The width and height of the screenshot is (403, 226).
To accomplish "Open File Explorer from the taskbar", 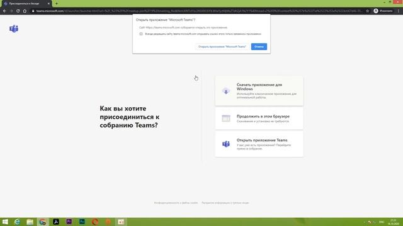I will coord(30,222).
